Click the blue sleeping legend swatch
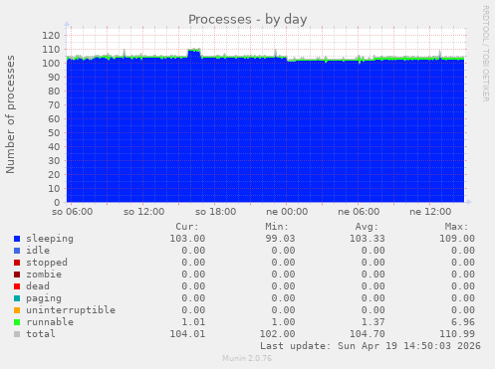The width and height of the screenshot is (495, 369). click(x=17, y=239)
